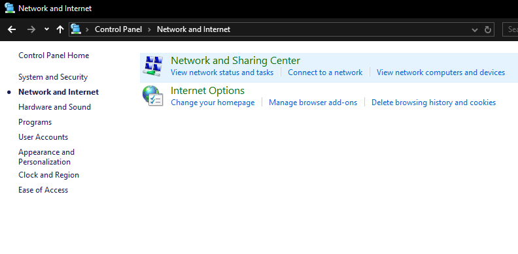Open address bar history dropdown arrow
The width and height of the screenshot is (518, 254).
point(475,29)
